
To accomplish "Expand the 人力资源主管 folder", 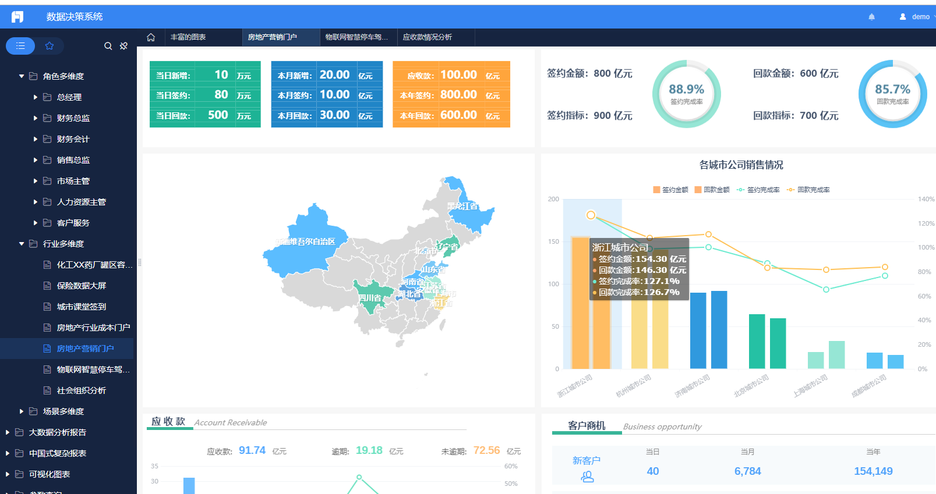I will (x=36, y=202).
